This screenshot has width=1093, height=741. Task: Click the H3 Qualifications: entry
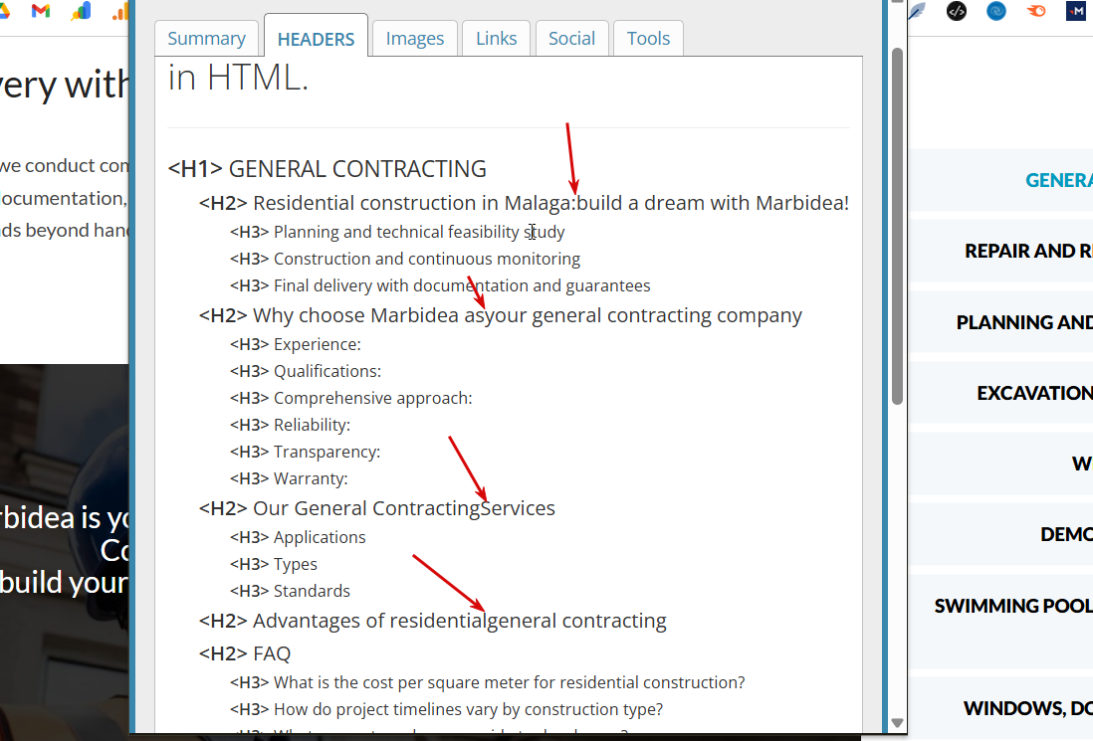306,371
